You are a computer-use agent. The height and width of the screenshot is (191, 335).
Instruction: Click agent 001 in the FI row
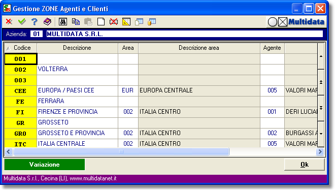272,112
